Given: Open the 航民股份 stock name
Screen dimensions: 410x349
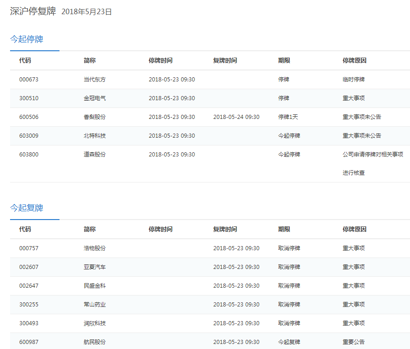Looking at the screenshot, I should pyautogui.click(x=94, y=342).
